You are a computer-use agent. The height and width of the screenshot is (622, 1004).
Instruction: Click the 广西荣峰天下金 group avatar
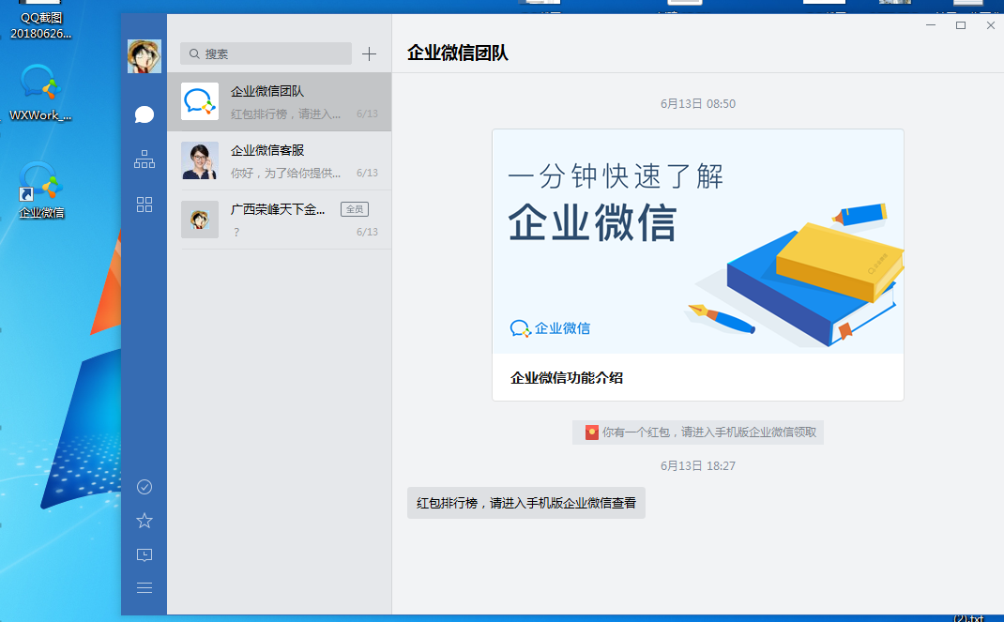[200, 220]
